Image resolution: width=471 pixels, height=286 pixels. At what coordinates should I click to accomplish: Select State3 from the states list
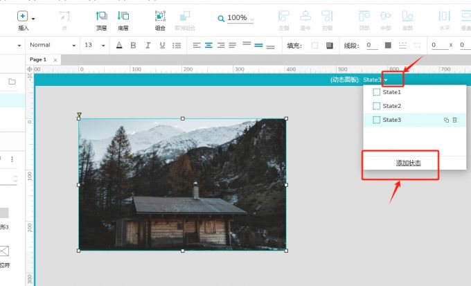coord(414,120)
